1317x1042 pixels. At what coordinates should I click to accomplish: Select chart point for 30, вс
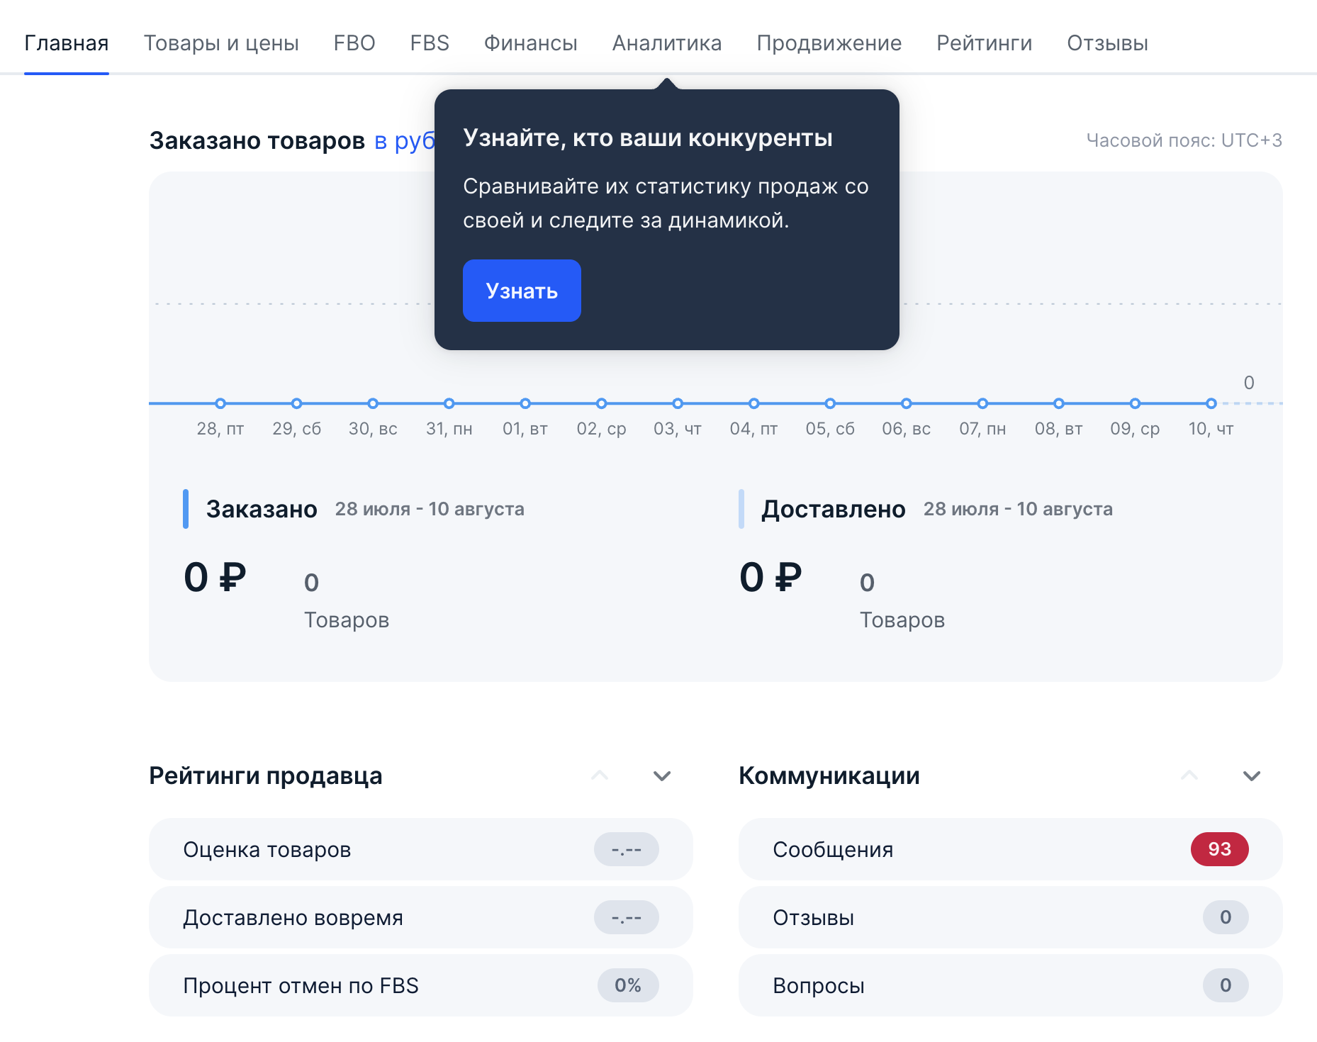pyautogui.click(x=373, y=403)
